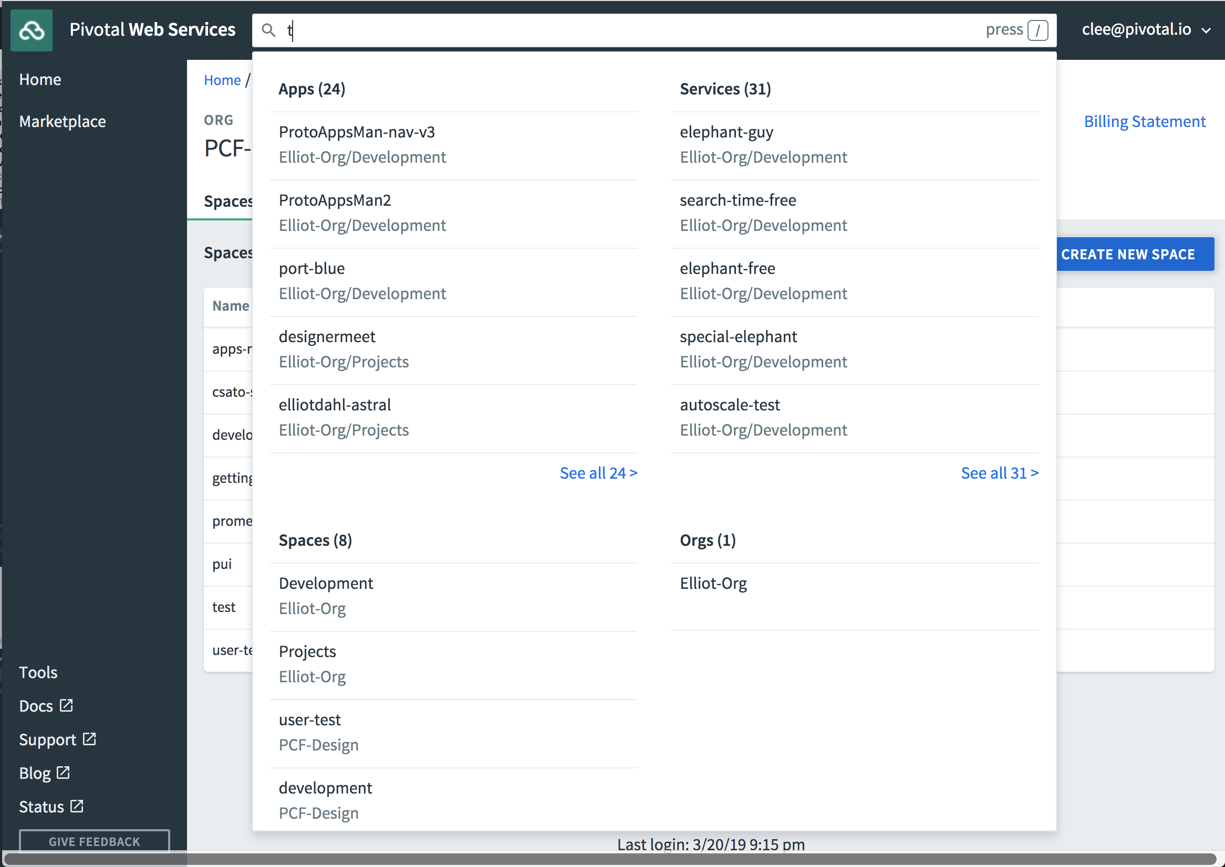Open Support external link icon
1225x867 pixels.
pos(89,739)
